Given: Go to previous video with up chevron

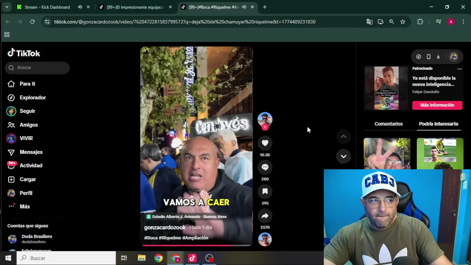Looking at the screenshot, I should click(343, 137).
